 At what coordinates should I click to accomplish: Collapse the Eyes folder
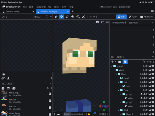(x=118, y=90)
